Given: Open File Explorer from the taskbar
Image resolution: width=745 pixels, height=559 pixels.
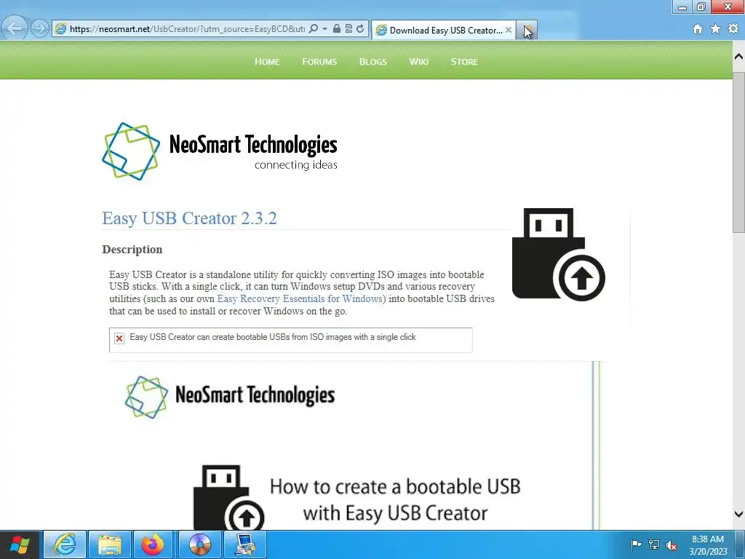Looking at the screenshot, I should click(x=110, y=544).
